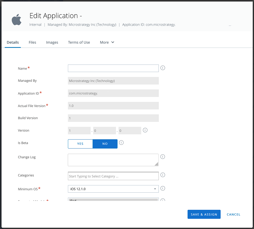Click the Managed By field
The width and height of the screenshot is (254, 229).
click(x=113, y=81)
